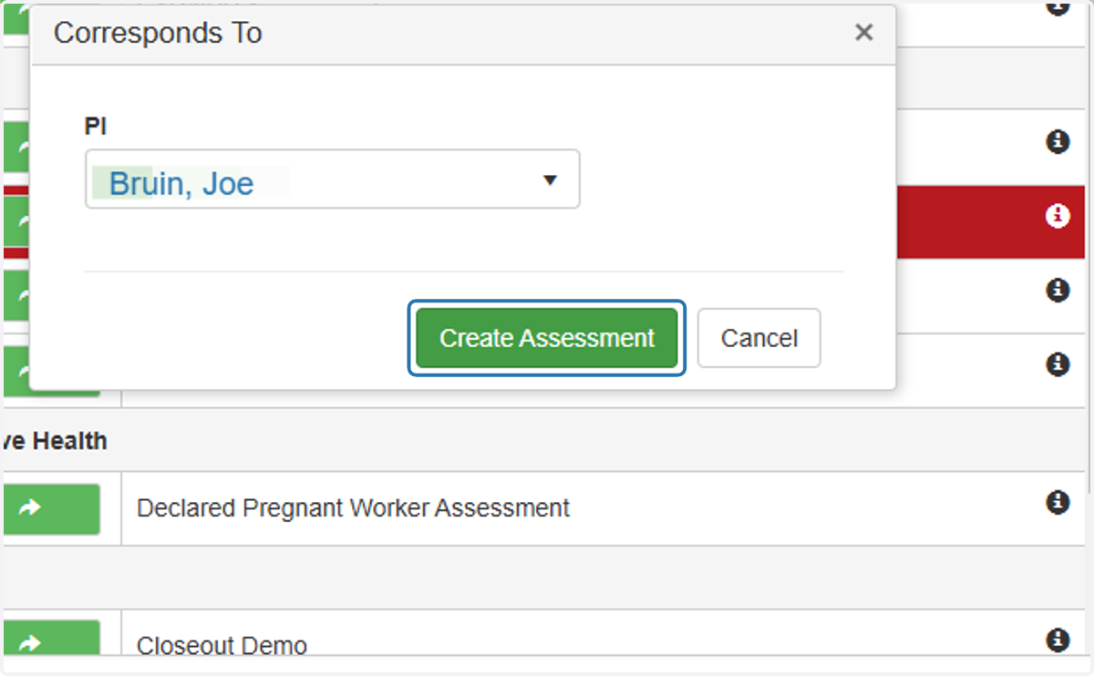
Task: Click the Corresponds To dialog title
Action: tap(158, 33)
